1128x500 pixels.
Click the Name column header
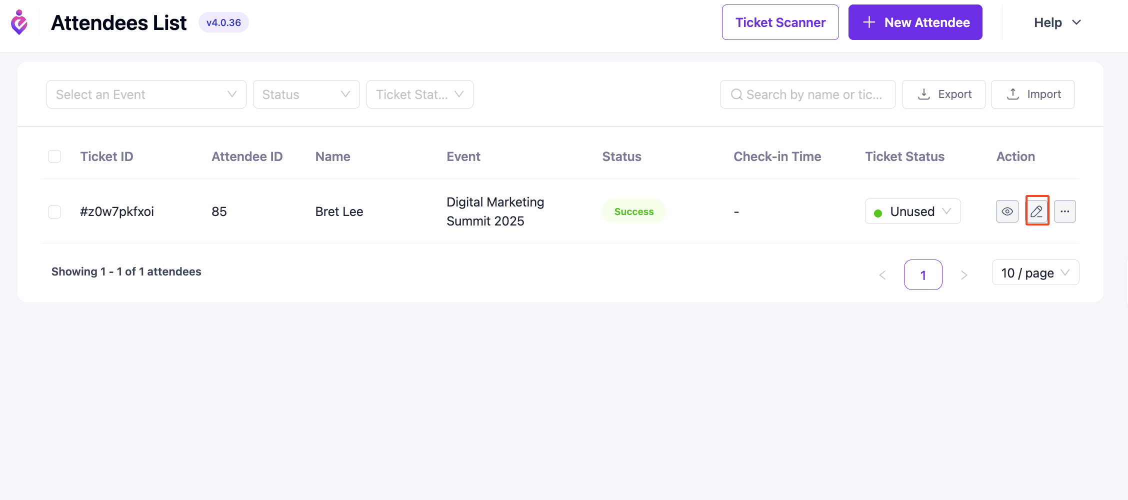point(332,156)
